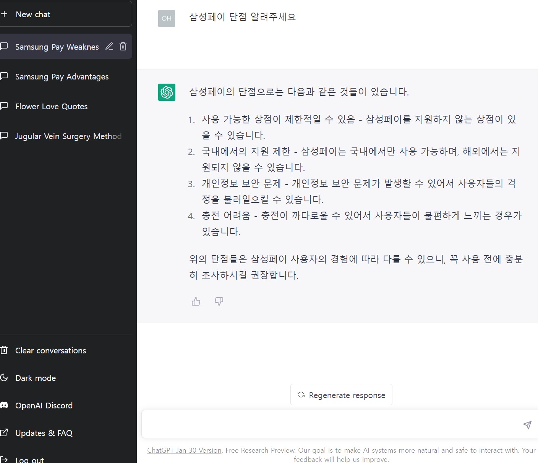Click the closing paragraph 위의 단점들은 삼성페이
Image resolution: width=538 pixels, height=463 pixels.
[x=356, y=267]
